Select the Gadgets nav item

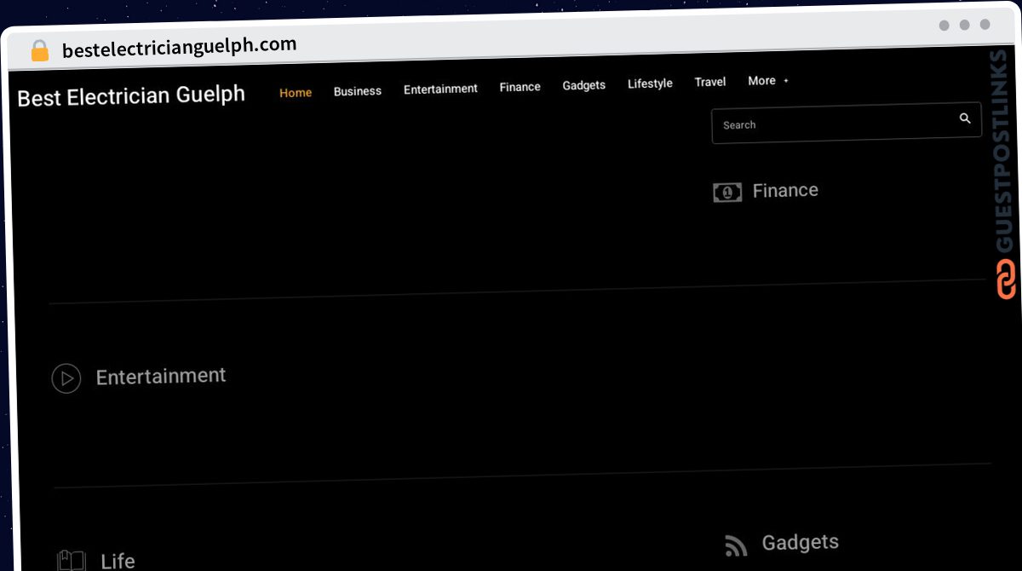[583, 85]
